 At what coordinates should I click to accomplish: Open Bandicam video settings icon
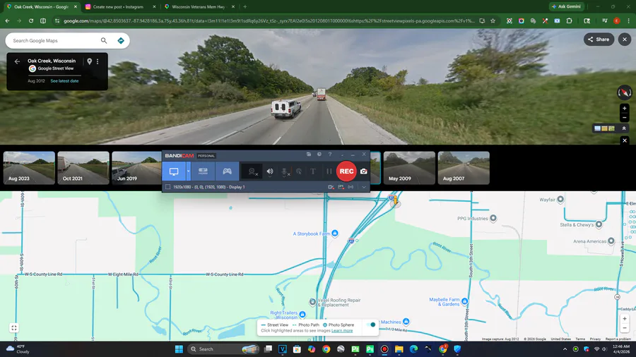click(x=331, y=187)
